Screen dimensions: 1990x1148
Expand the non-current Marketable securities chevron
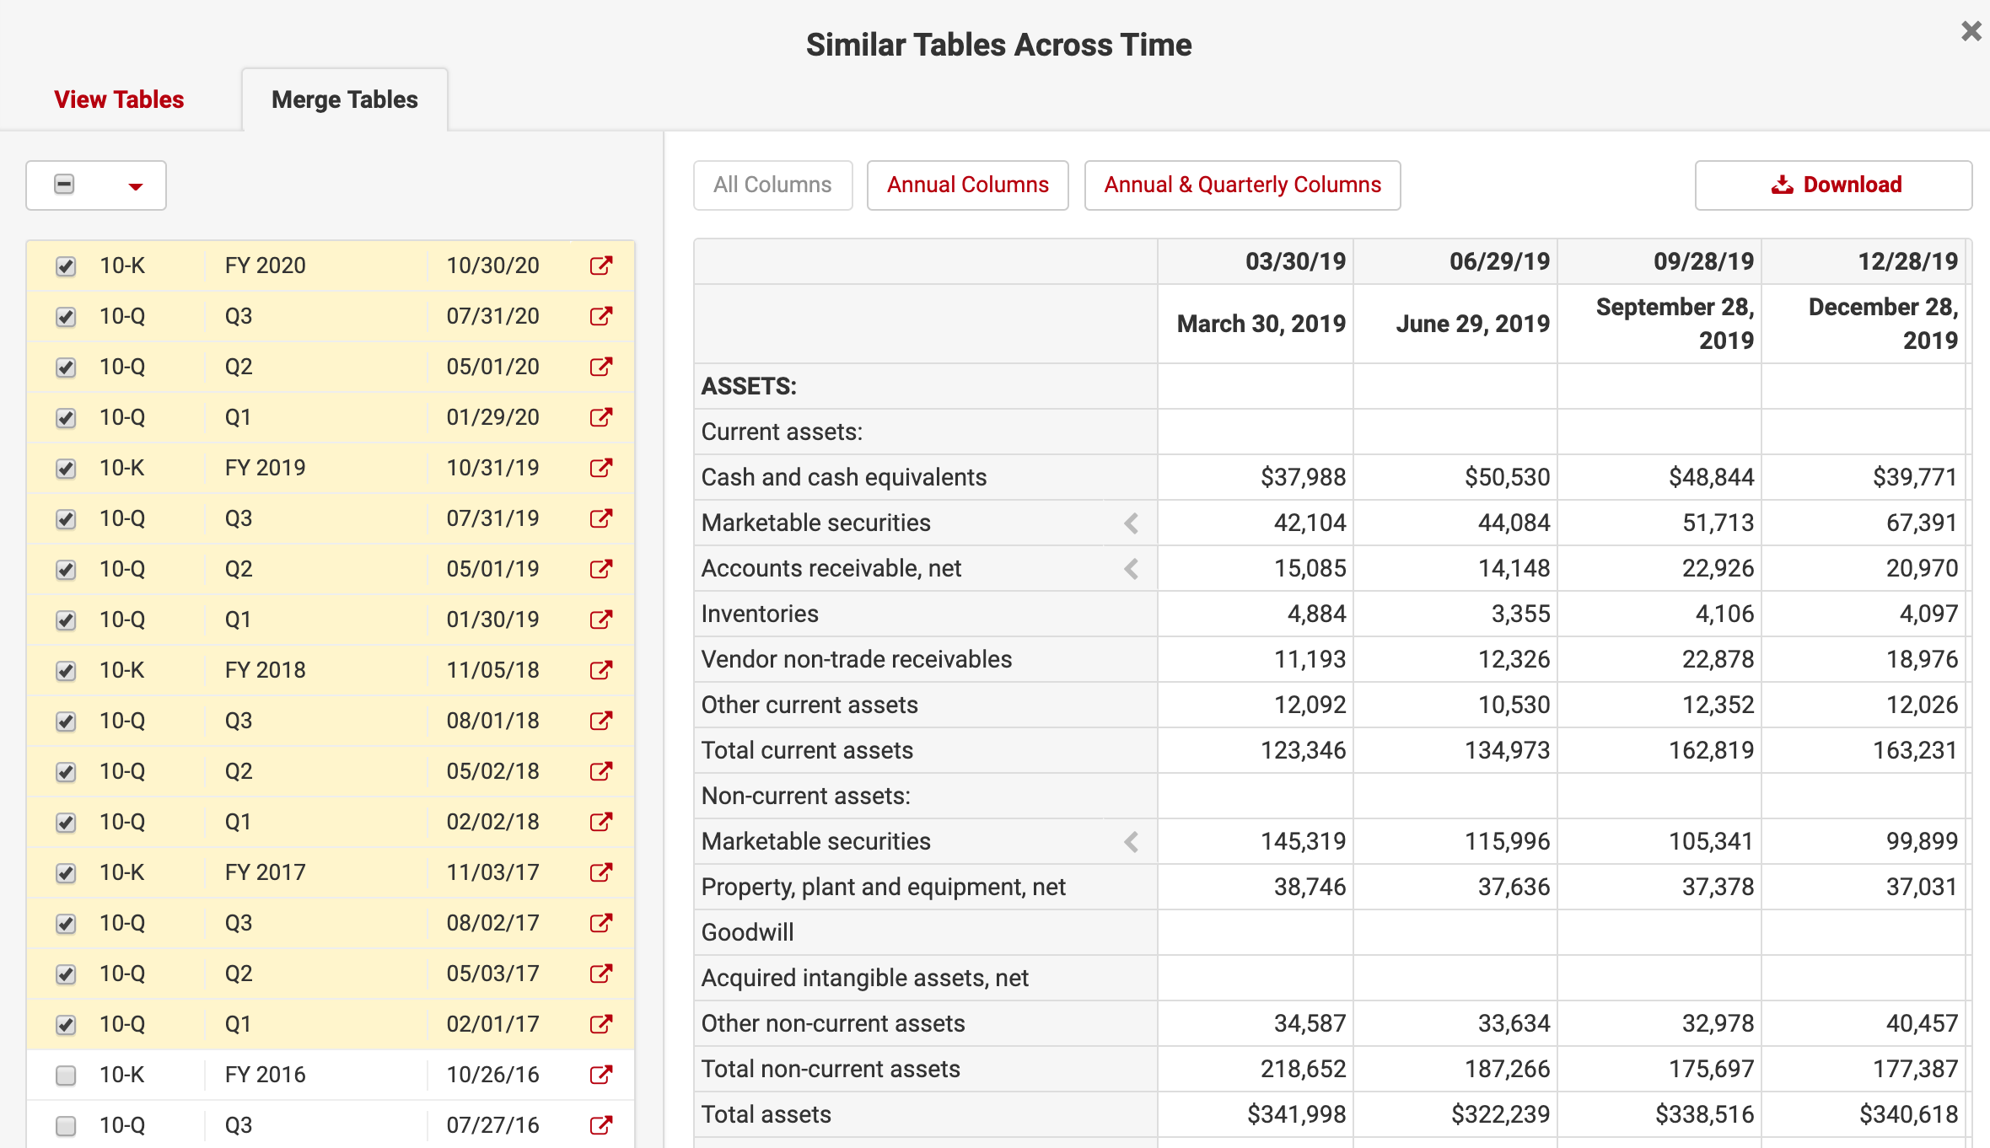pyautogui.click(x=1132, y=842)
